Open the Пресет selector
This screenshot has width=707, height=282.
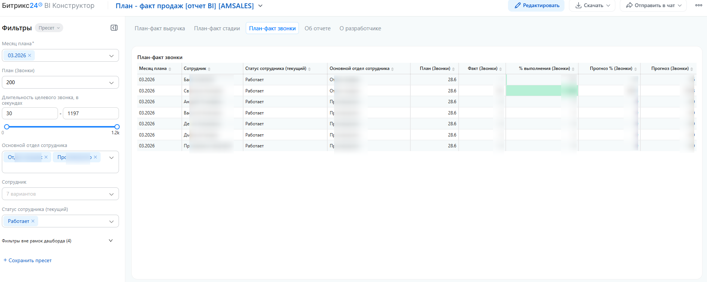[x=49, y=28]
